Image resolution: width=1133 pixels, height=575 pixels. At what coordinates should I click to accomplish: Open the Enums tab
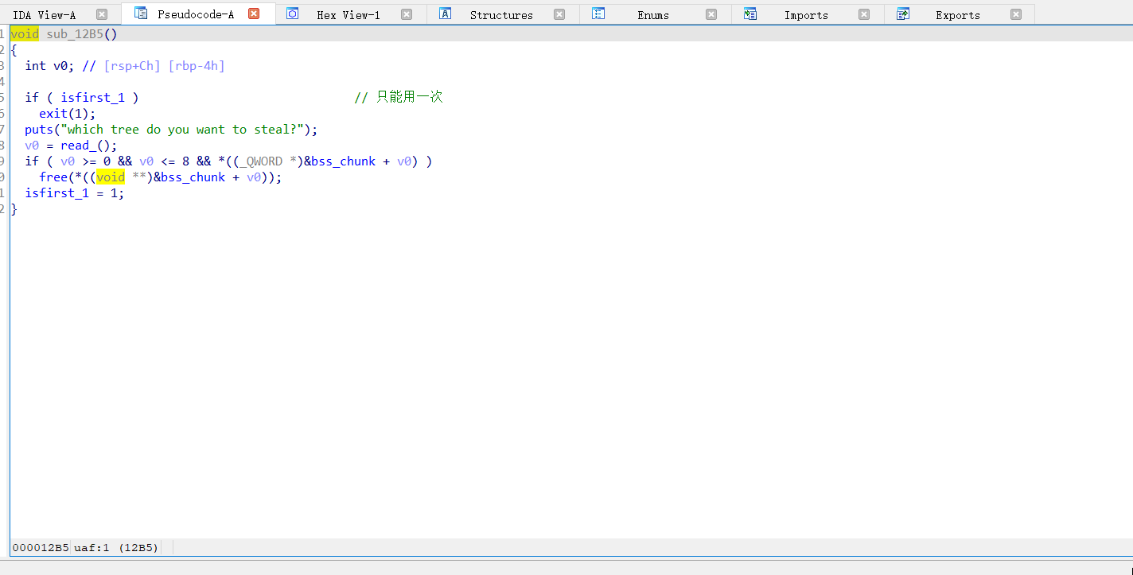click(653, 15)
